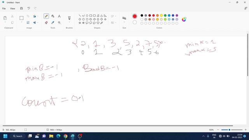This screenshot has width=249, height=140.
Task: Open the View menu
Action: pyautogui.click(x=12, y=9)
